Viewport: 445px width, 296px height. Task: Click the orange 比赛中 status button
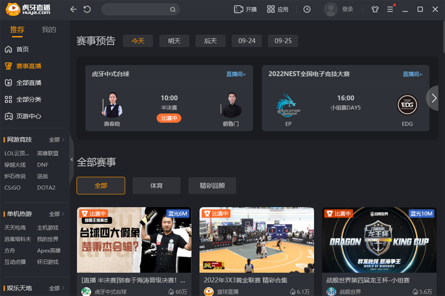(x=169, y=118)
